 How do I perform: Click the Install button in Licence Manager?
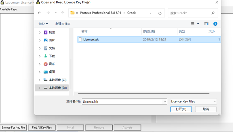point(70,127)
